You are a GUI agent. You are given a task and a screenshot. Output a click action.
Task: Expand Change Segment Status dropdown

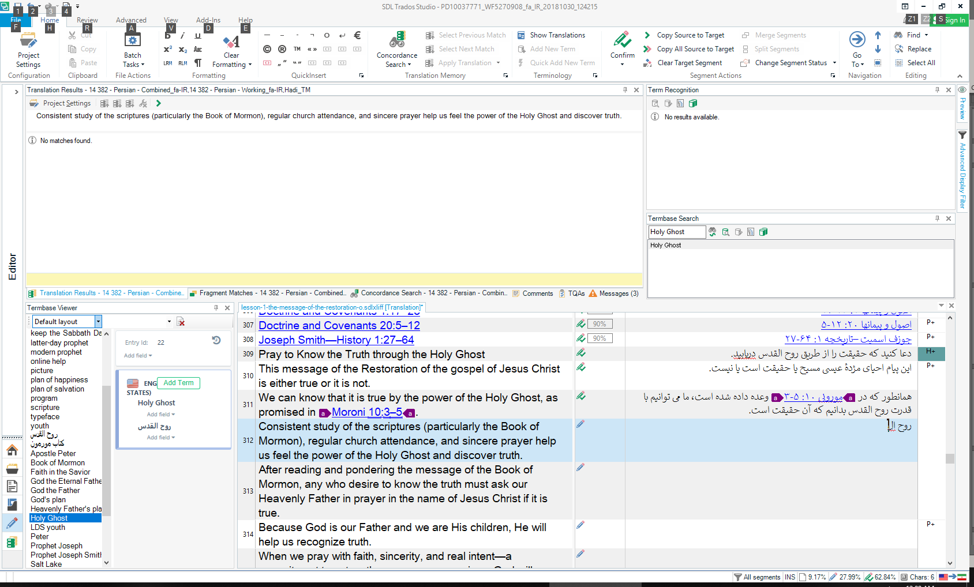point(834,63)
